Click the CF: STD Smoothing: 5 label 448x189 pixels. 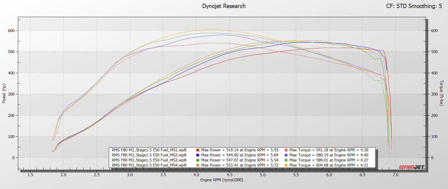(414, 6)
